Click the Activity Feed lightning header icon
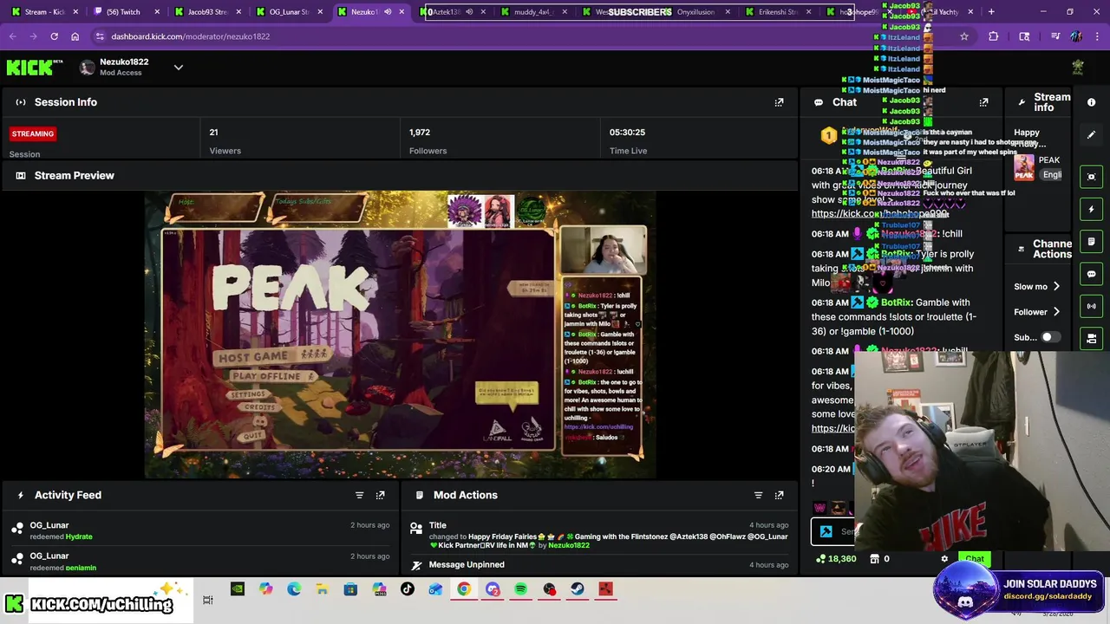This screenshot has width=1110, height=624. click(x=21, y=495)
